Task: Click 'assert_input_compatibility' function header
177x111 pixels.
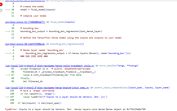Action: (132, 88)
